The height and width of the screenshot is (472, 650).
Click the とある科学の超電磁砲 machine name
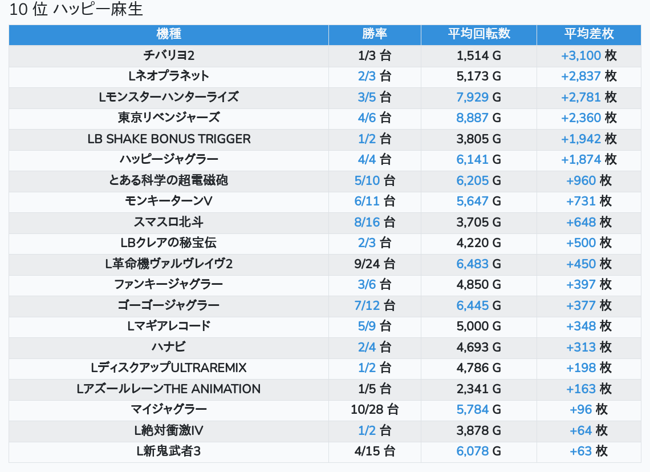[x=169, y=180]
